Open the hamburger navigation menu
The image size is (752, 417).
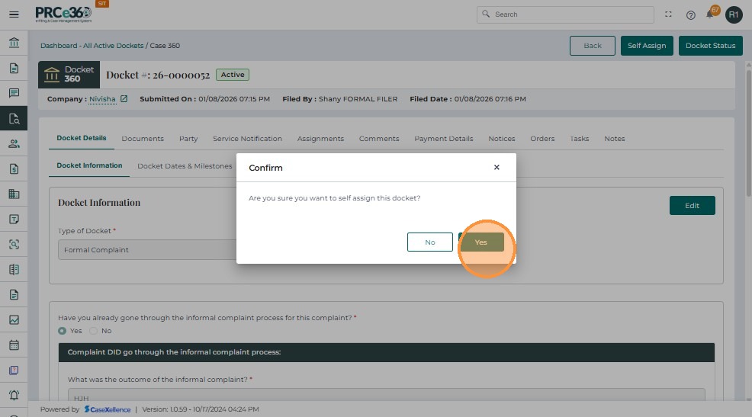(14, 14)
